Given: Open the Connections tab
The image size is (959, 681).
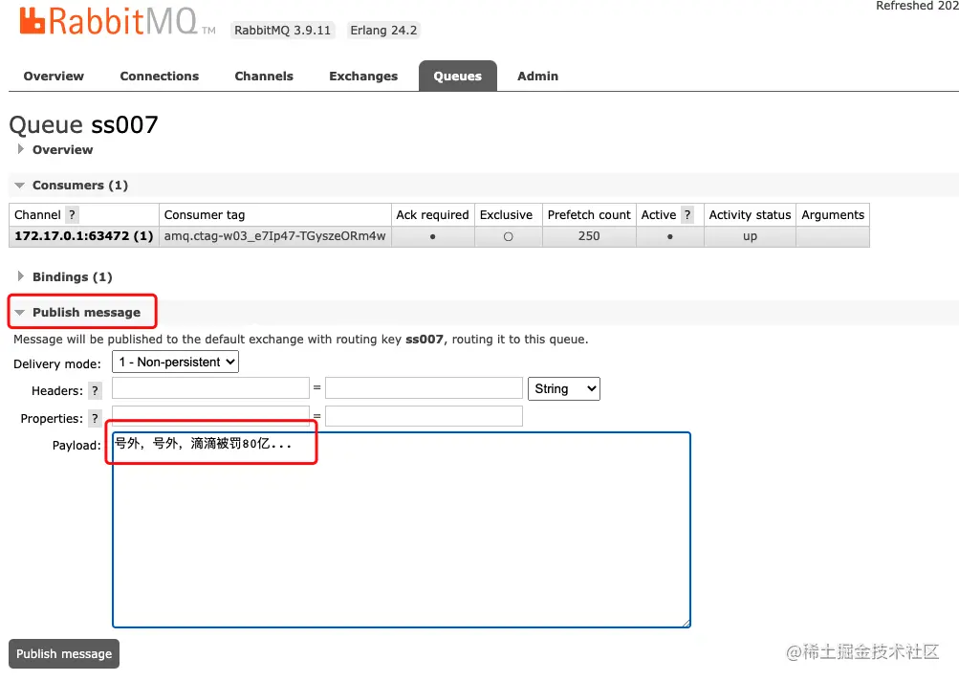Looking at the screenshot, I should click(x=159, y=77).
